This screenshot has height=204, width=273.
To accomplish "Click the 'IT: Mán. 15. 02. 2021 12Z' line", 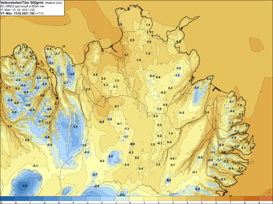I will (x=17, y=10).
